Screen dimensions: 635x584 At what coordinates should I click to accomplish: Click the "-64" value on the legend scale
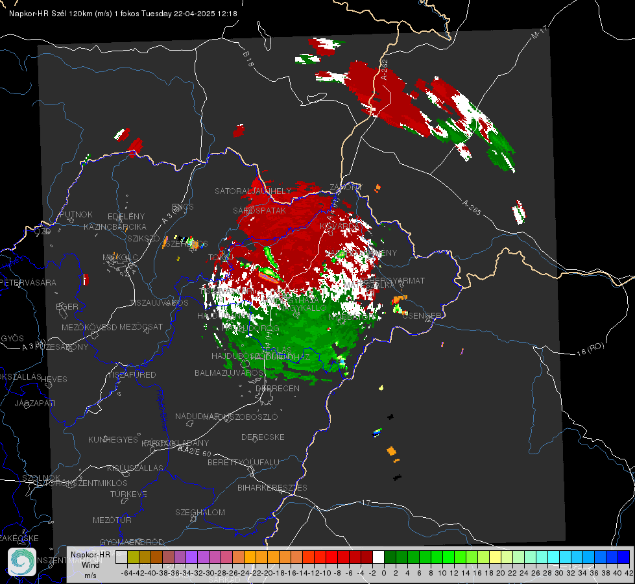[x=126, y=573]
